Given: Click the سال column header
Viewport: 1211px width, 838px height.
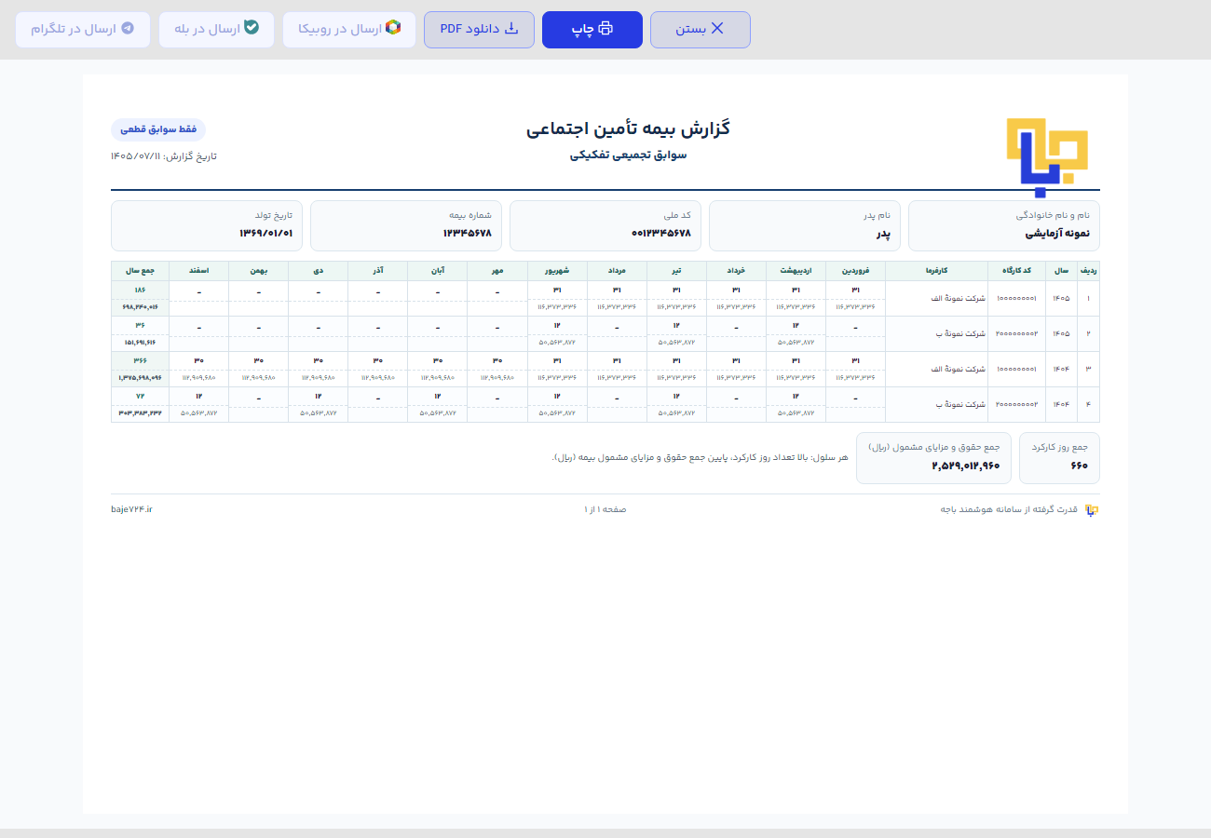Looking at the screenshot, I should (1062, 271).
